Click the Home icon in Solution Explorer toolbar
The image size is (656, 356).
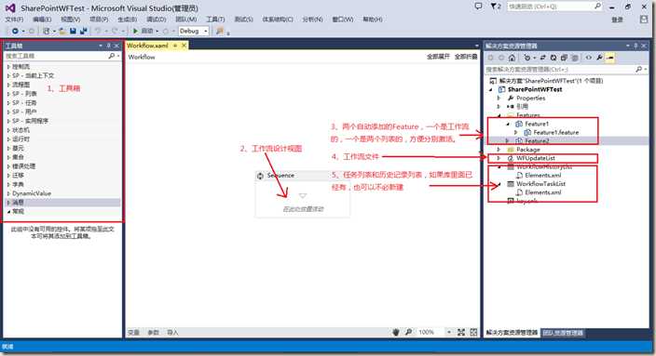tap(512, 58)
